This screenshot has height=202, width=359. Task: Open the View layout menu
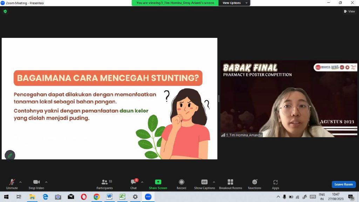click(350, 11)
